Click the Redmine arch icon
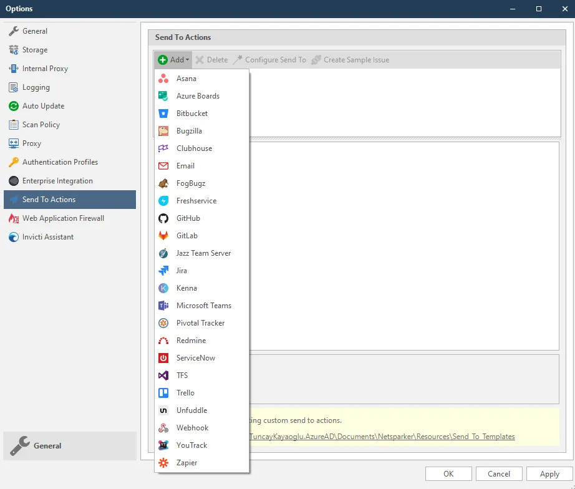Image resolution: width=575 pixels, height=489 pixels. (163, 341)
